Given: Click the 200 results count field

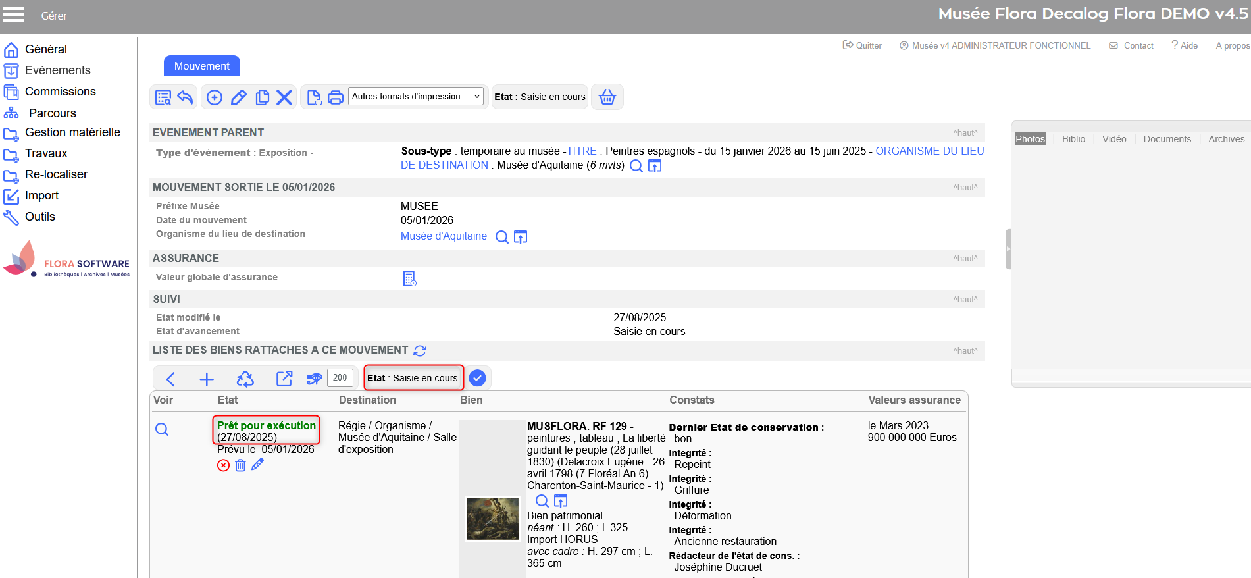Looking at the screenshot, I should tap(340, 378).
